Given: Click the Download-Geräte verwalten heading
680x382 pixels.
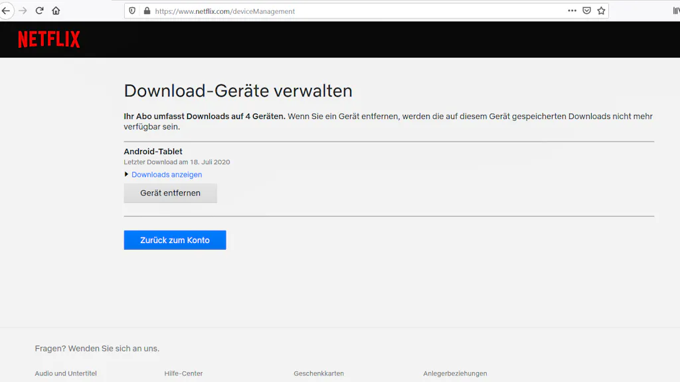Looking at the screenshot, I should [x=238, y=91].
